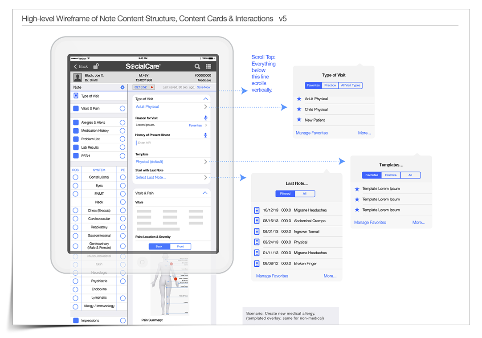Open Favorites chevron under Reason for Visit
Viewport: 482px width, 338px height.
[x=206, y=125]
